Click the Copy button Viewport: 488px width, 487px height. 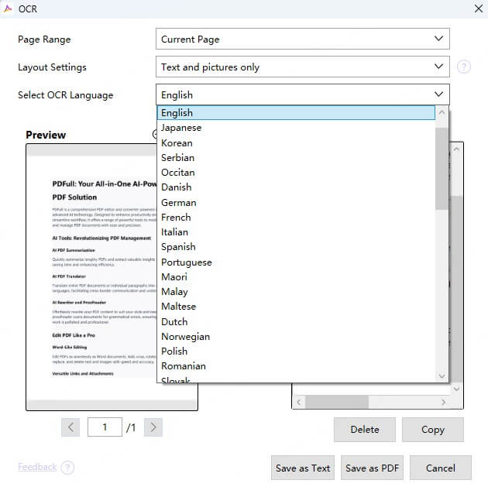(432, 430)
